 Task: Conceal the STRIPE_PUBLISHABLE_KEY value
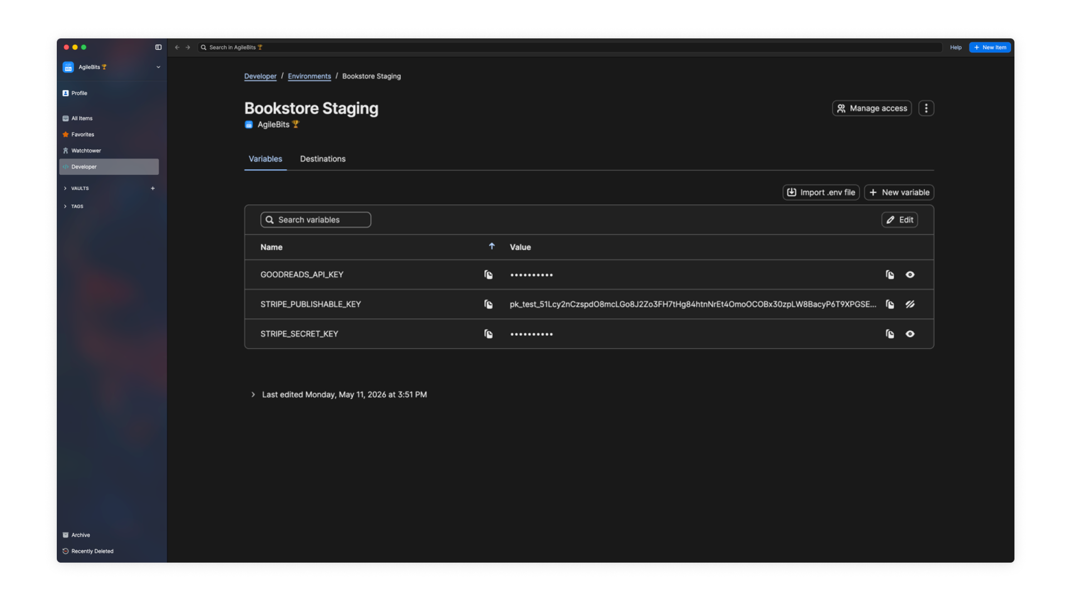(910, 304)
